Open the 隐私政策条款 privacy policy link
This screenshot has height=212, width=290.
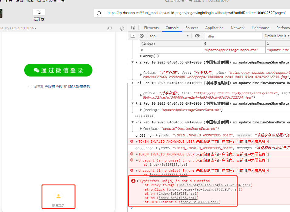coord(79,87)
